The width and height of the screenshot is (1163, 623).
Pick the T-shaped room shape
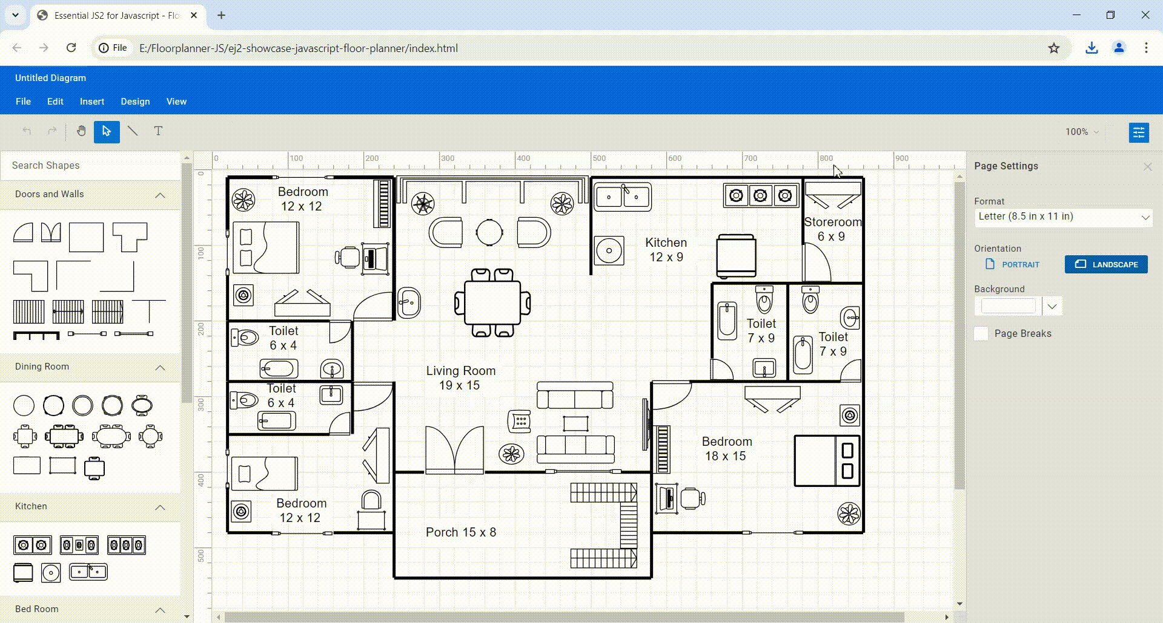coord(130,237)
